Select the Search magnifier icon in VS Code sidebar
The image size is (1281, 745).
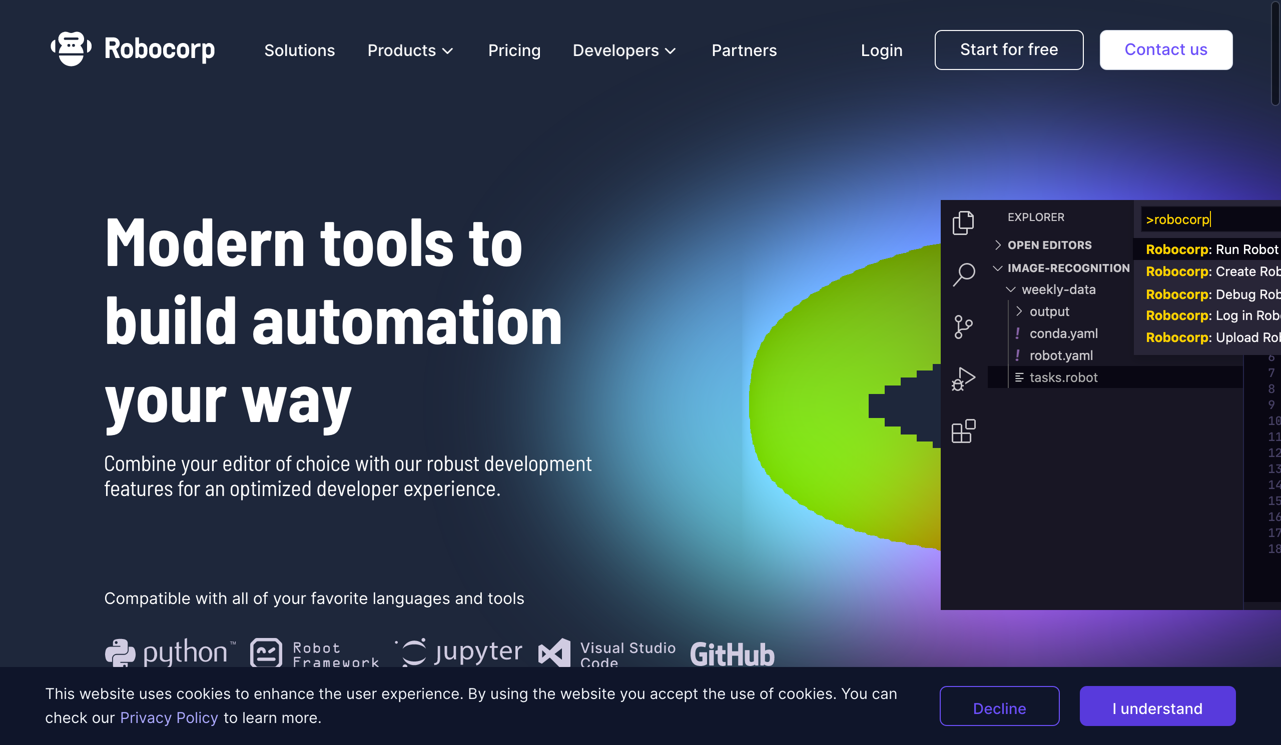[x=963, y=274]
